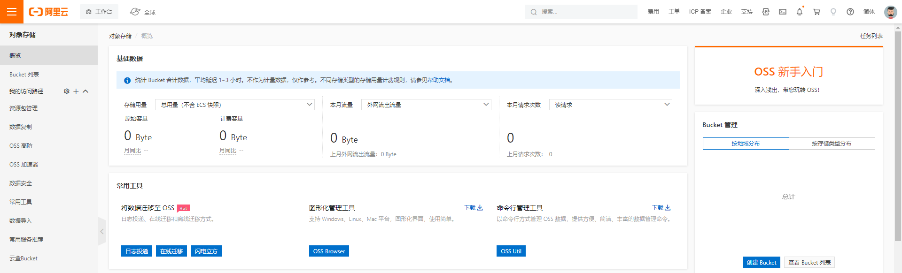902x273 pixels.
Task: Open 本月请求次数 dropdown 读请求
Action: tap(611, 105)
